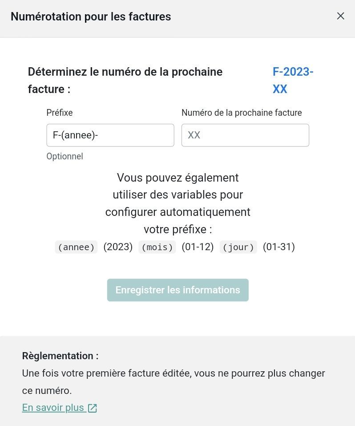Select the (annee) variable chip
Screen dimensions: 355x426
76,247
